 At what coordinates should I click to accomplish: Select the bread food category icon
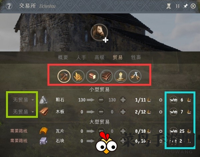click(92, 76)
